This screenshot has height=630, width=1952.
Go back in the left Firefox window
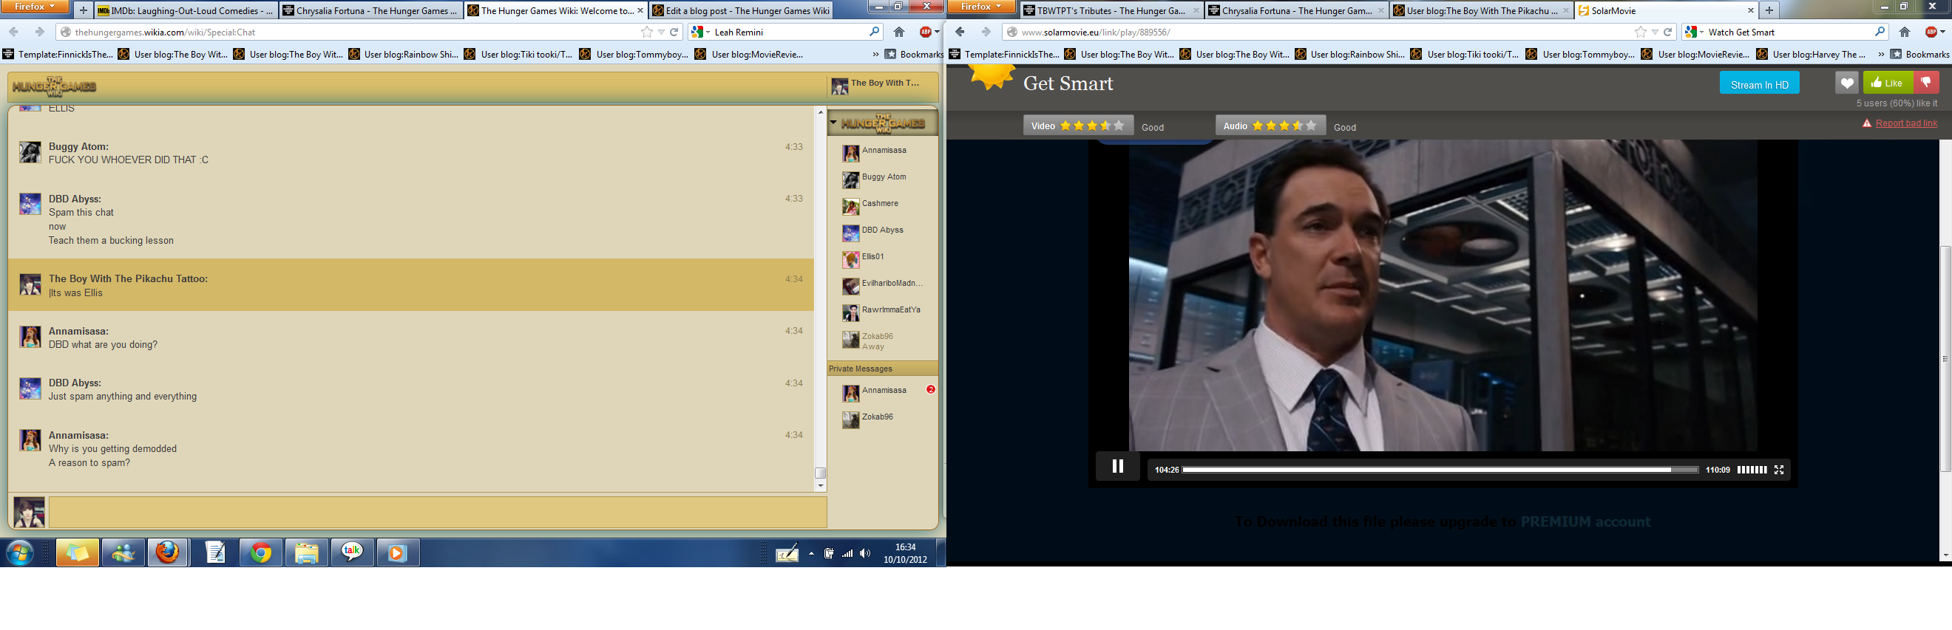click(x=13, y=32)
